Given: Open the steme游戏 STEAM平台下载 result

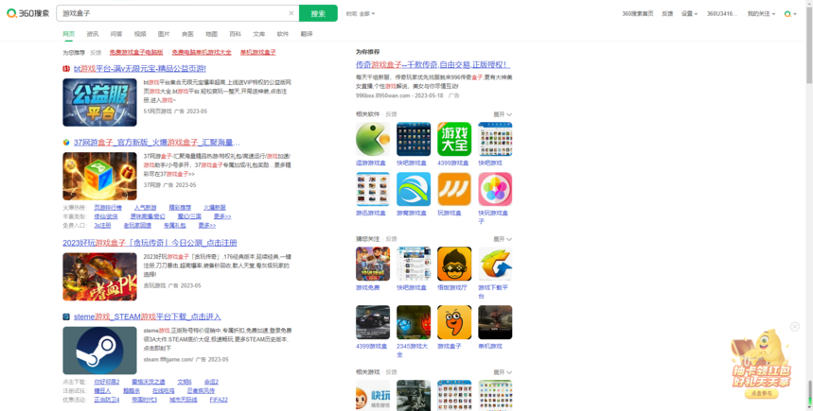Looking at the screenshot, I should click(148, 317).
